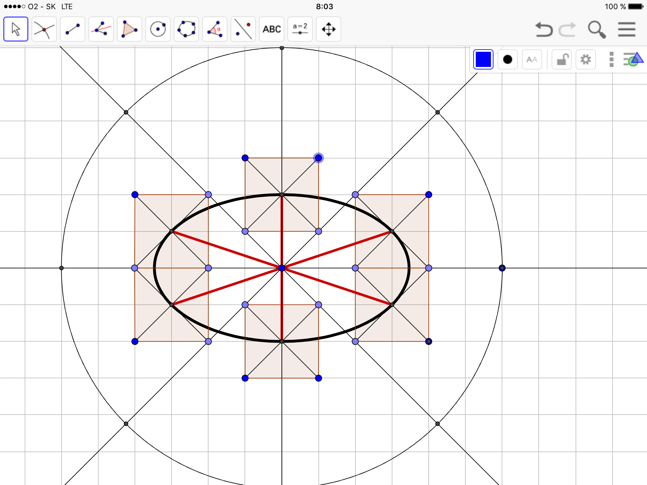Open the search magnifier

coord(597,29)
